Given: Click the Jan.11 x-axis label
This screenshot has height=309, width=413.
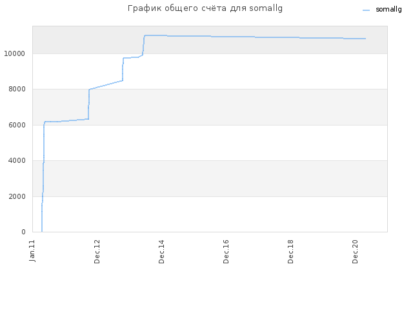Looking at the screenshot, I should pyautogui.click(x=32, y=250).
